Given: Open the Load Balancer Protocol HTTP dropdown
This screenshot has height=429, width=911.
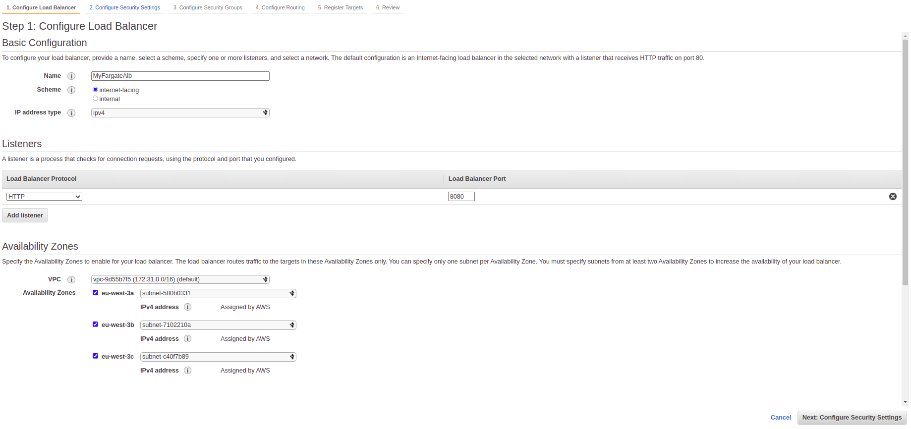Looking at the screenshot, I should coord(44,197).
